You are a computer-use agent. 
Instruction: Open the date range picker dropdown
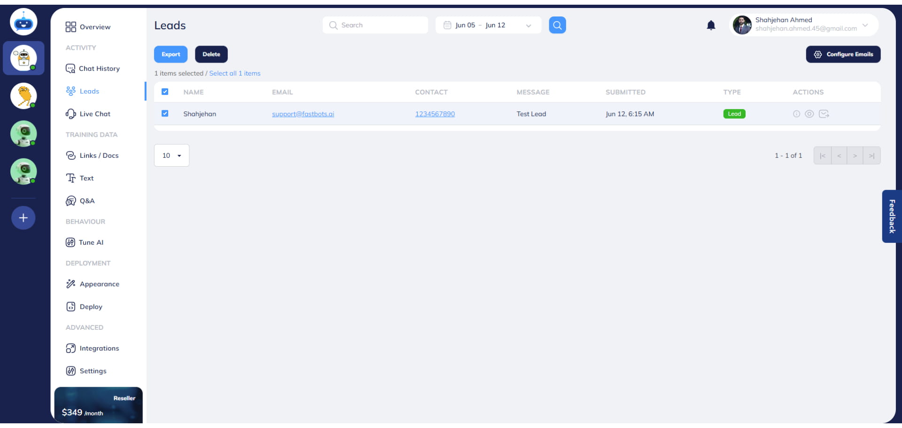[528, 25]
